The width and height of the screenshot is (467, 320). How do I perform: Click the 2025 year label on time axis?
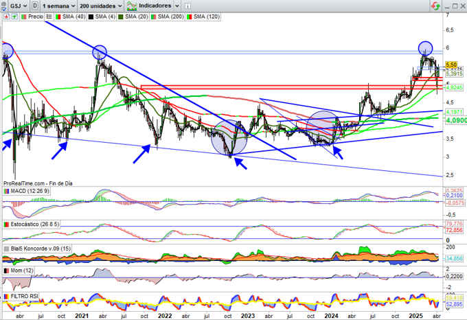pos(415,316)
